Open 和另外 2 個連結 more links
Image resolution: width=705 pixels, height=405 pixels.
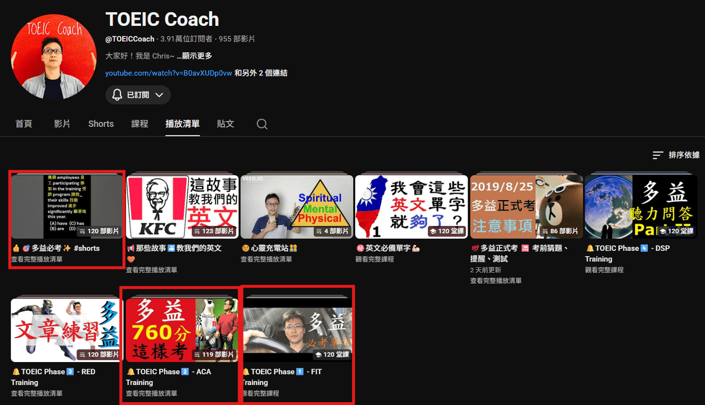point(261,73)
